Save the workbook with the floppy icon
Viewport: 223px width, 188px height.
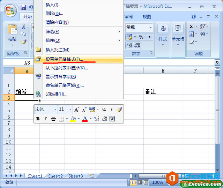[x=23, y=7]
